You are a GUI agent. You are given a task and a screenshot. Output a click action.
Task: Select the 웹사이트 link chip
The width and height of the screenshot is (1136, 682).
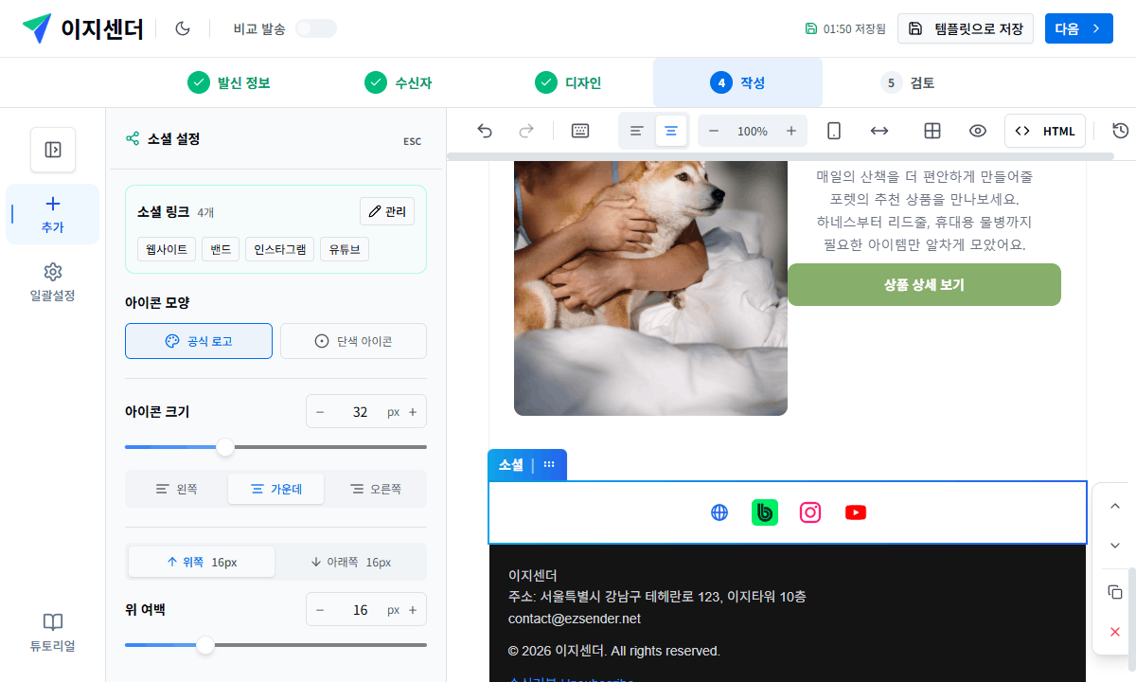[167, 250]
